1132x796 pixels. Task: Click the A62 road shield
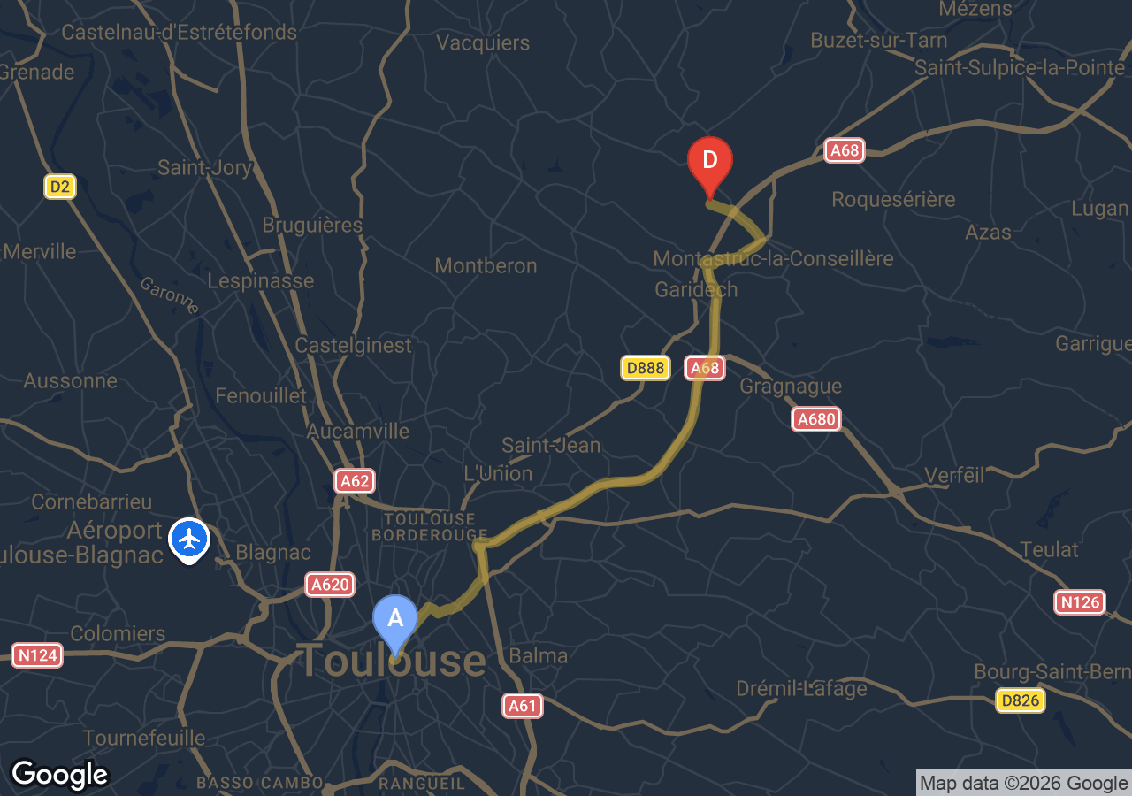coord(355,481)
